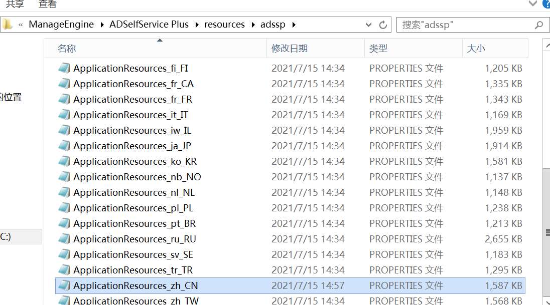The height and width of the screenshot is (305, 550).
Task: Sort files by the 大小 column
Action: pyautogui.click(x=495, y=48)
